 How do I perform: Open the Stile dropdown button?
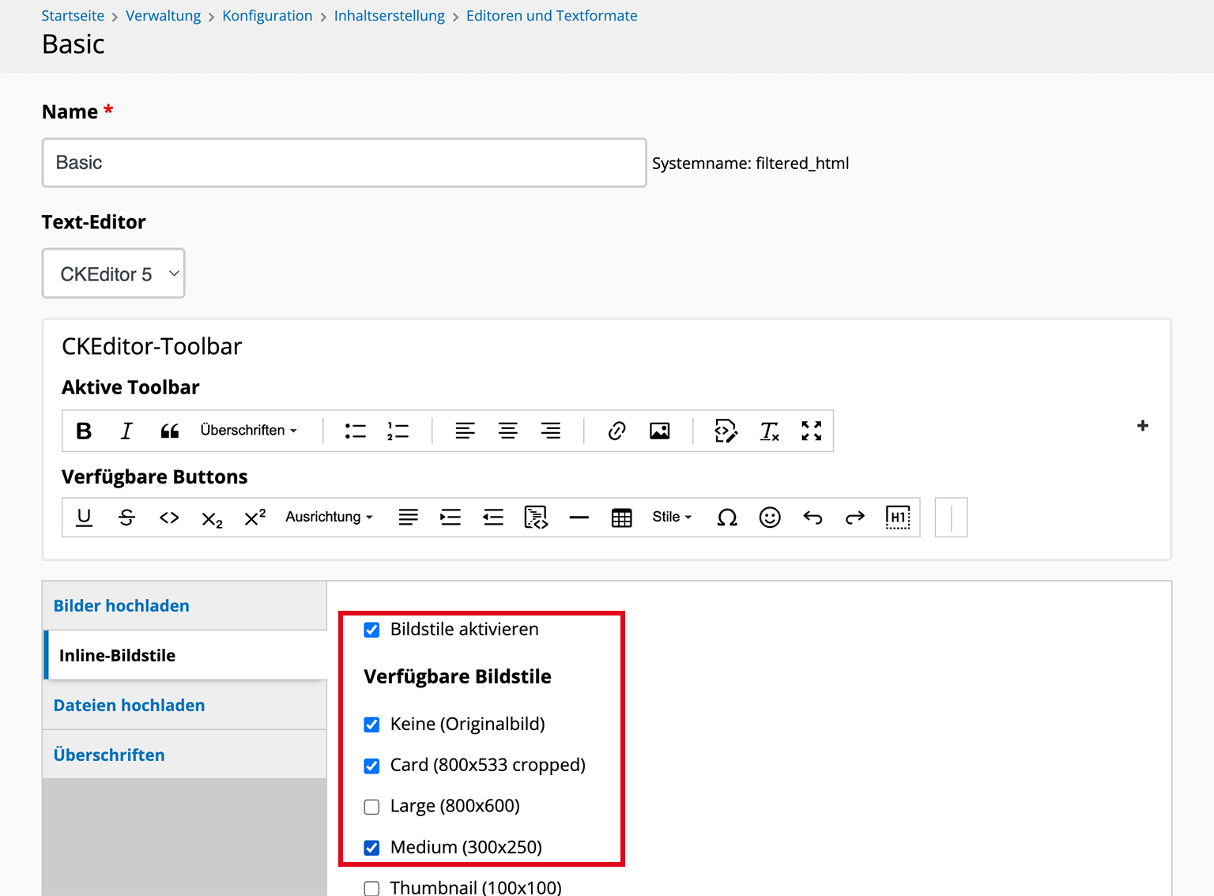[x=672, y=517]
